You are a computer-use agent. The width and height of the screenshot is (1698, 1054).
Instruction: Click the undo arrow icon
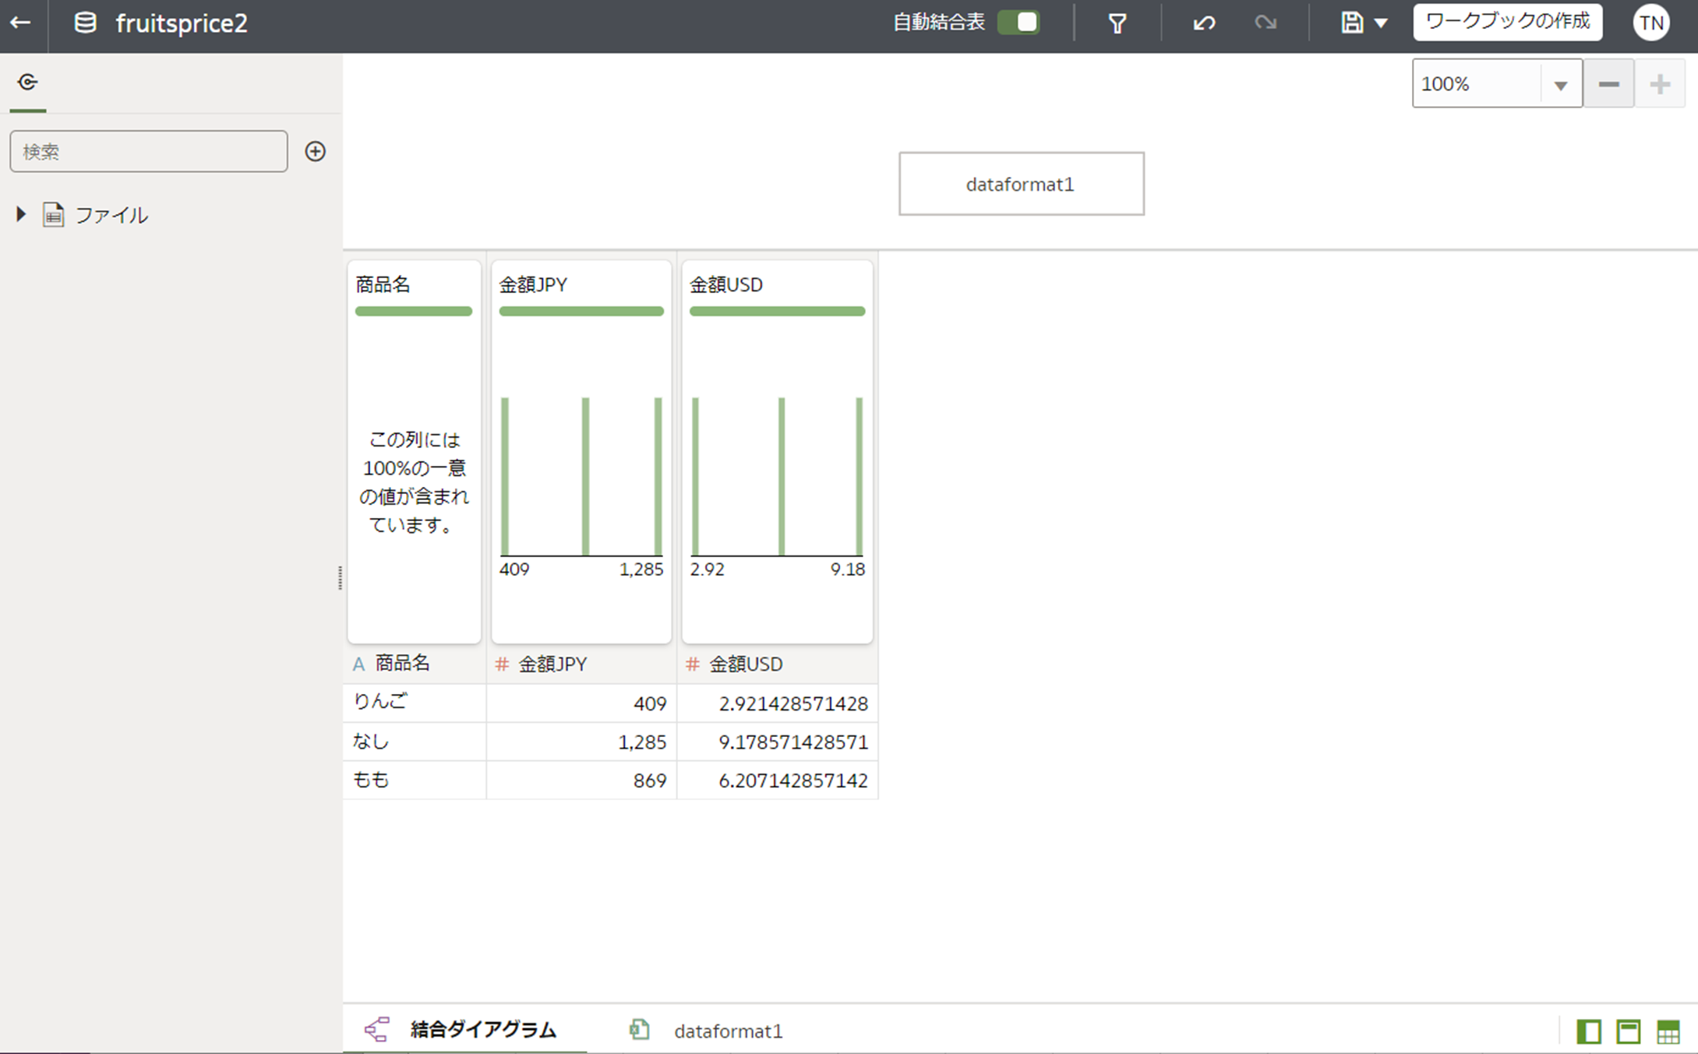[1204, 23]
